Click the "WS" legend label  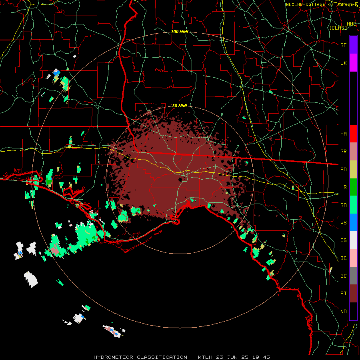[x=343, y=222]
